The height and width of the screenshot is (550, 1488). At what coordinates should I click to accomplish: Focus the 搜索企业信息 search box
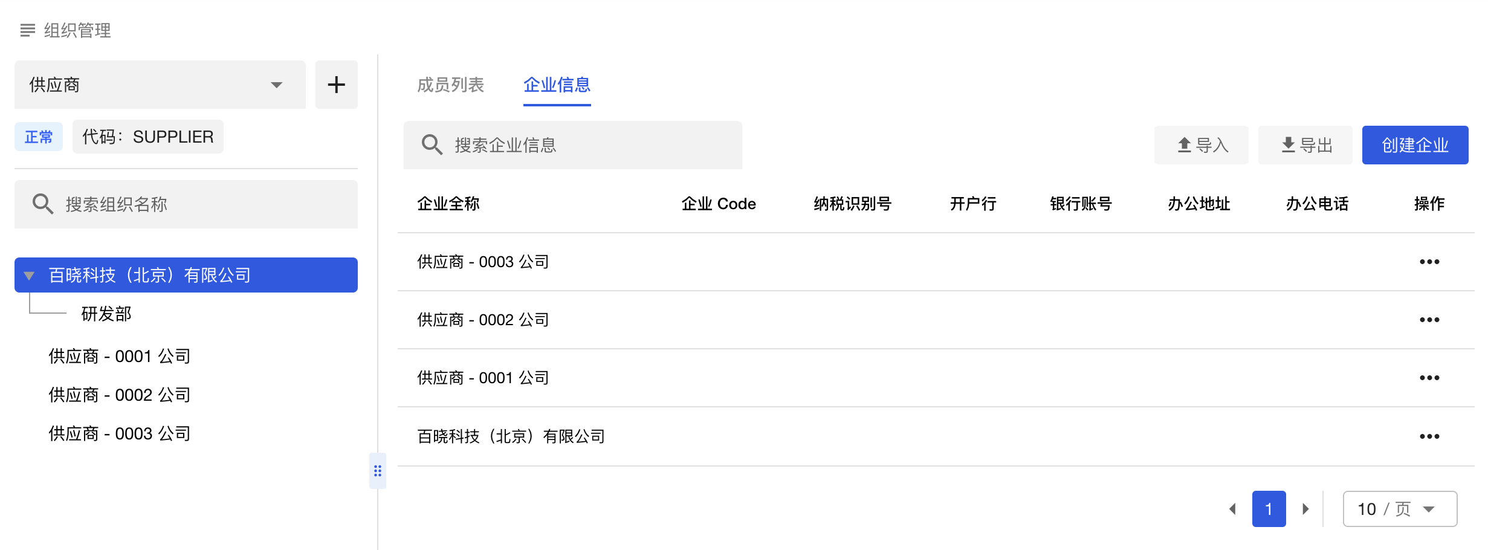(573, 145)
